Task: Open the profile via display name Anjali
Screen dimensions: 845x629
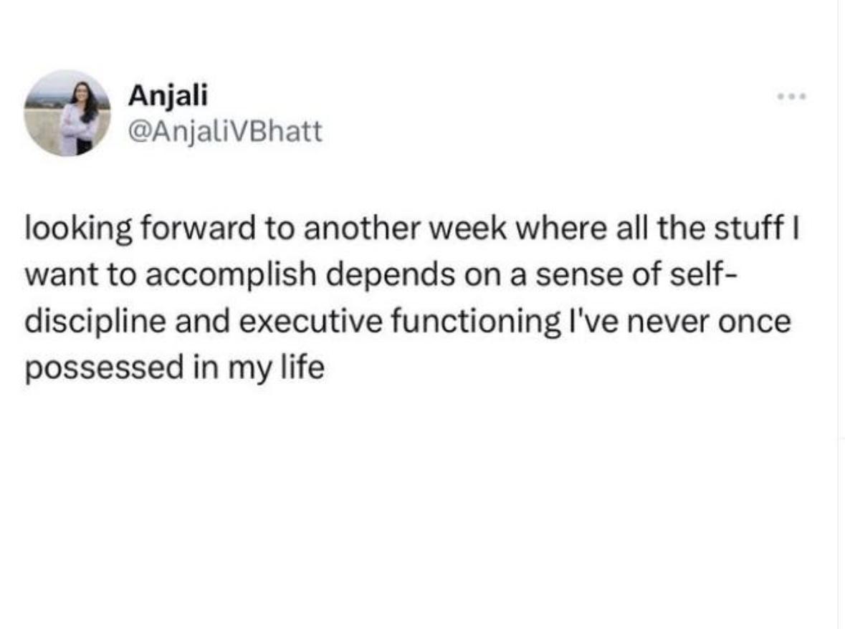Action: (x=168, y=97)
